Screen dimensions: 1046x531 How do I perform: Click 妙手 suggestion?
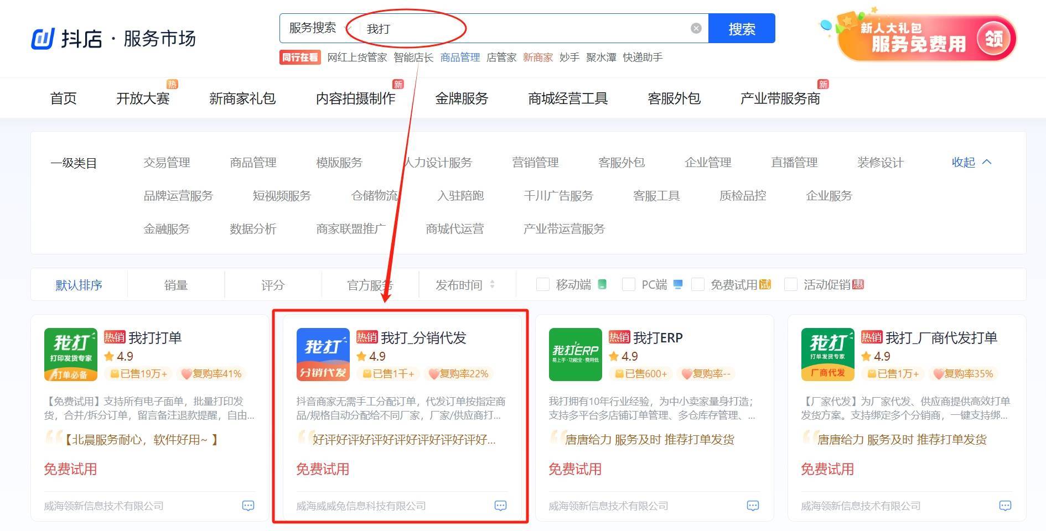pyautogui.click(x=569, y=58)
